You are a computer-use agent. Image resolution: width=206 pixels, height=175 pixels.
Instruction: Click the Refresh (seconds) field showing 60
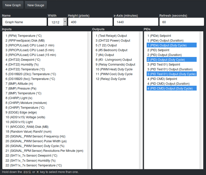click(182, 22)
